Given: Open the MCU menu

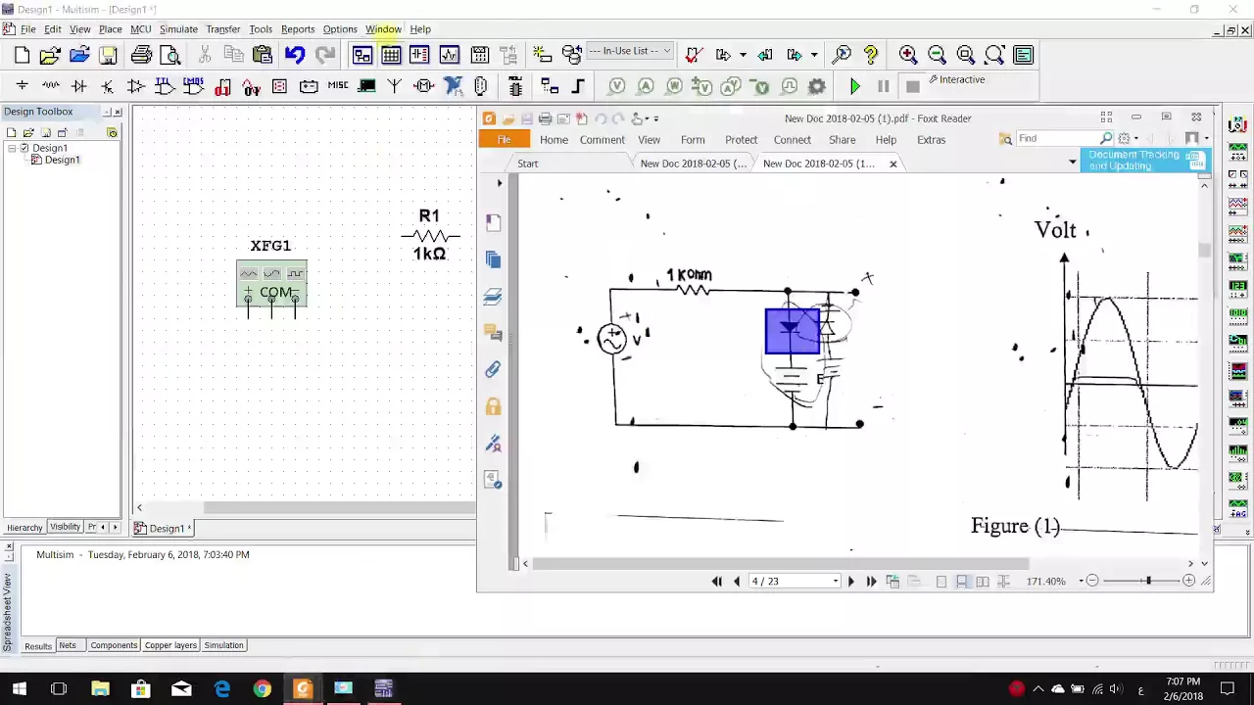Looking at the screenshot, I should point(141,29).
